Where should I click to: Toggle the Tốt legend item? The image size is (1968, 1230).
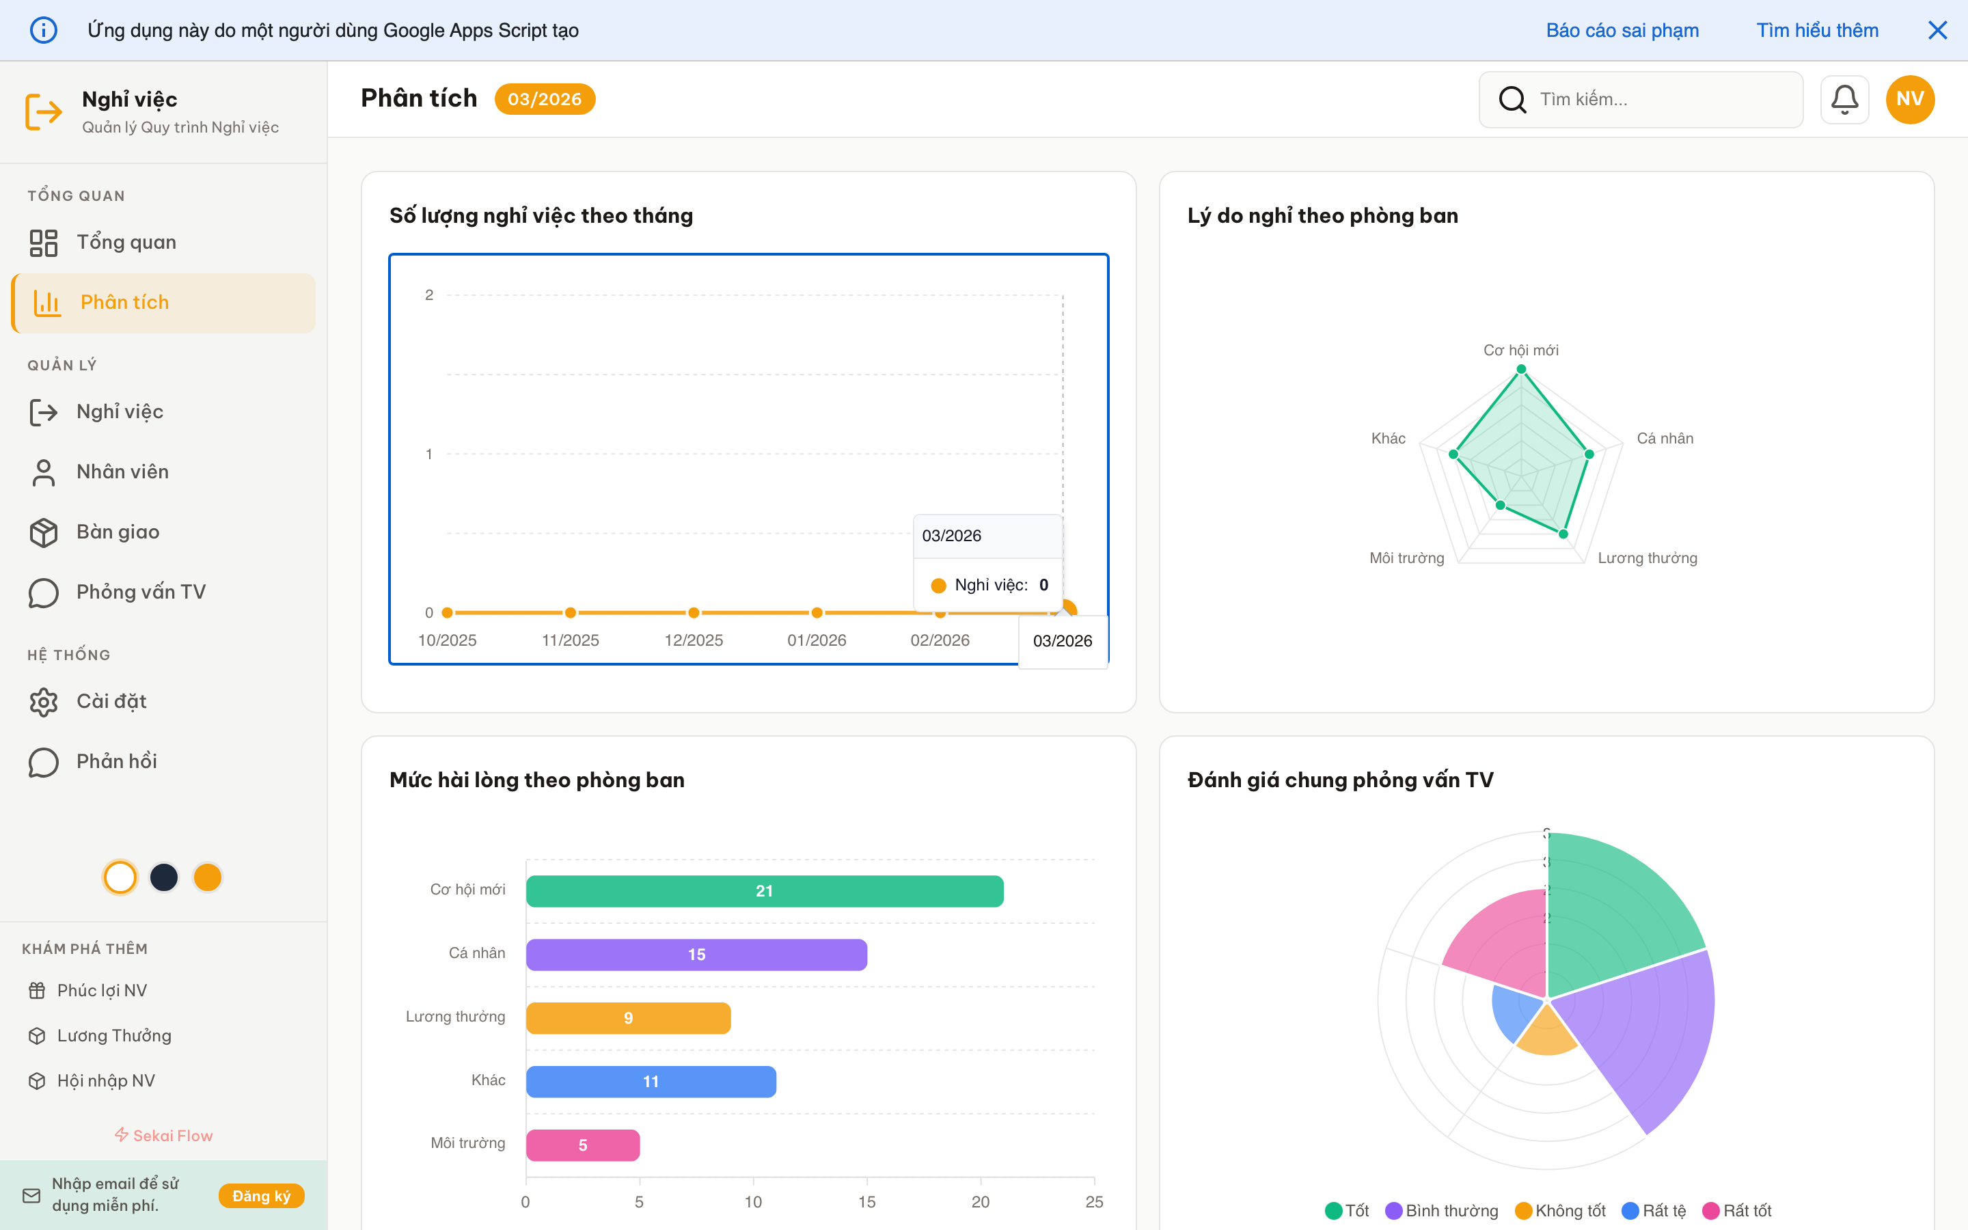1347,1210
